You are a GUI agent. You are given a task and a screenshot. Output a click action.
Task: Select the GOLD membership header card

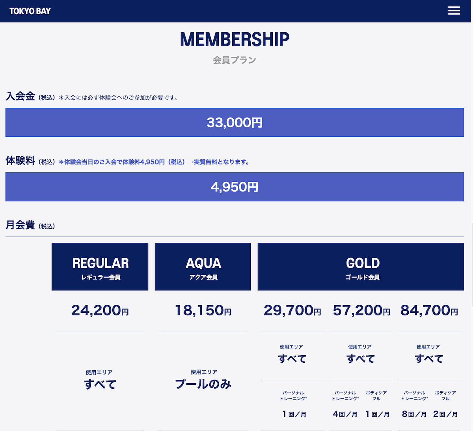point(361,267)
